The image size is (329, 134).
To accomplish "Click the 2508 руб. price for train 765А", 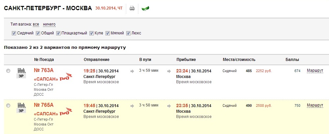I will [264, 105].
